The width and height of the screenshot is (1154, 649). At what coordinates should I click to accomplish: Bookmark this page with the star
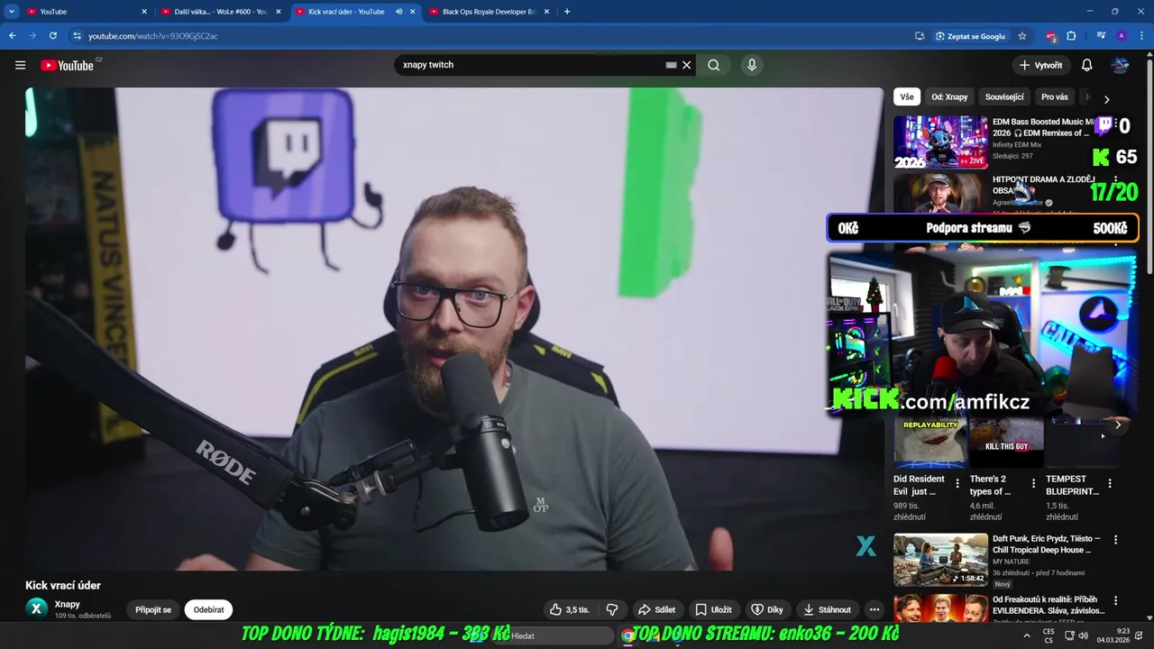click(1021, 36)
